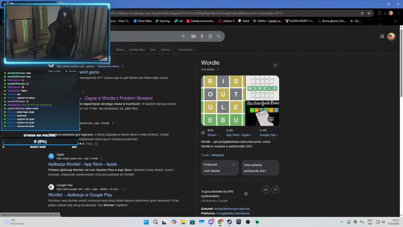Open more options for nytimes result
This screenshot has height=227, width=403.
pyautogui.click(x=122, y=67)
